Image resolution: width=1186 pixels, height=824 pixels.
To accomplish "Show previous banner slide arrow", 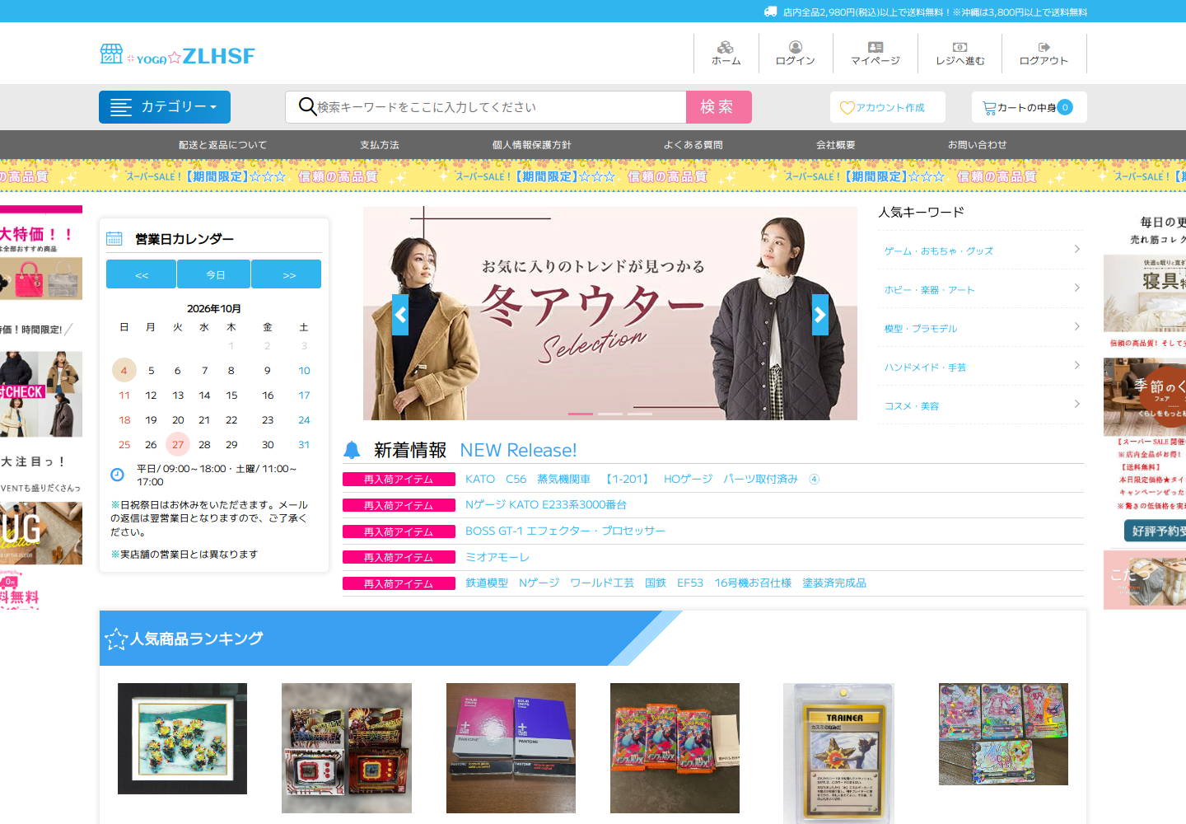I will coord(400,315).
